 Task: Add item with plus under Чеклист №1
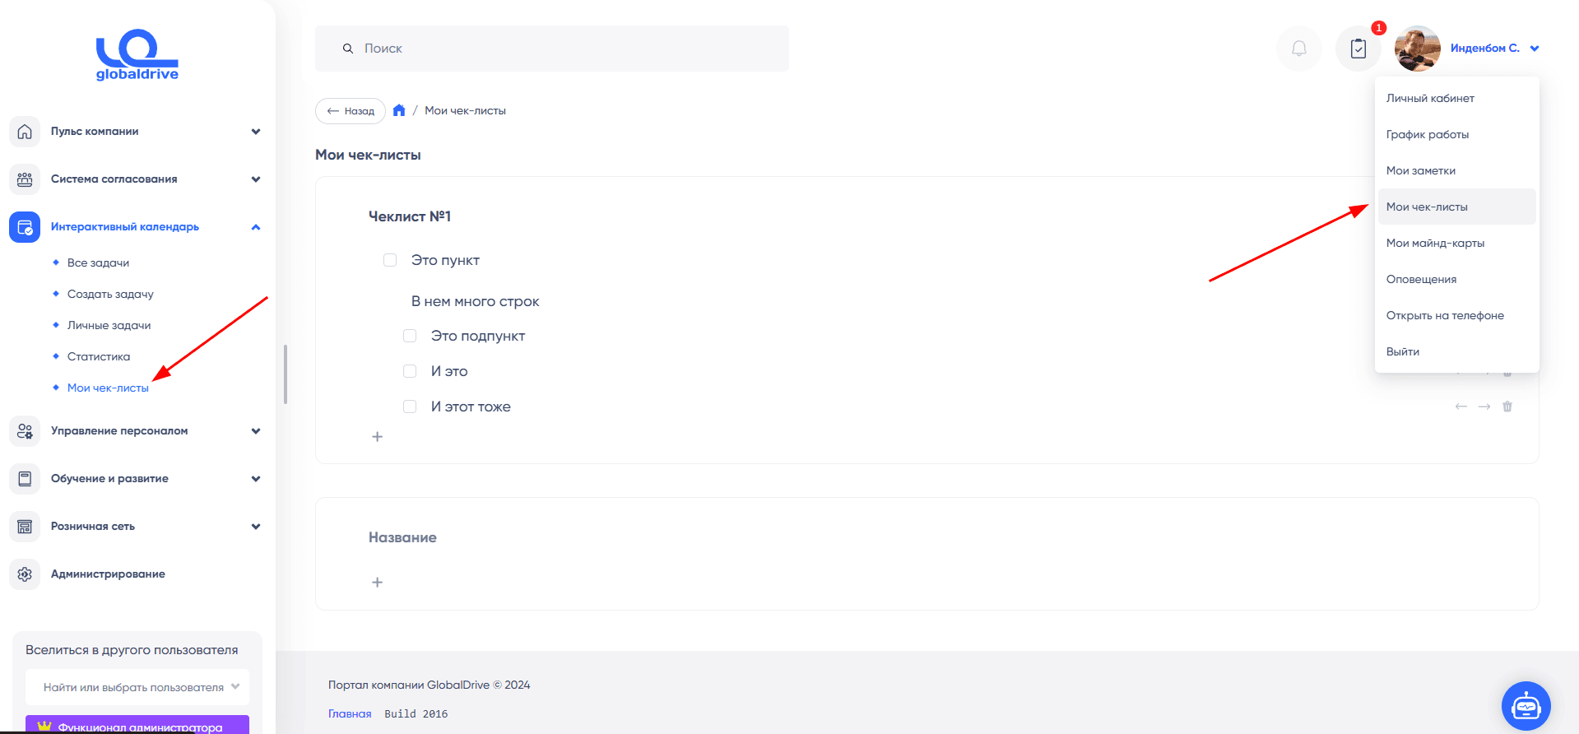click(x=377, y=437)
